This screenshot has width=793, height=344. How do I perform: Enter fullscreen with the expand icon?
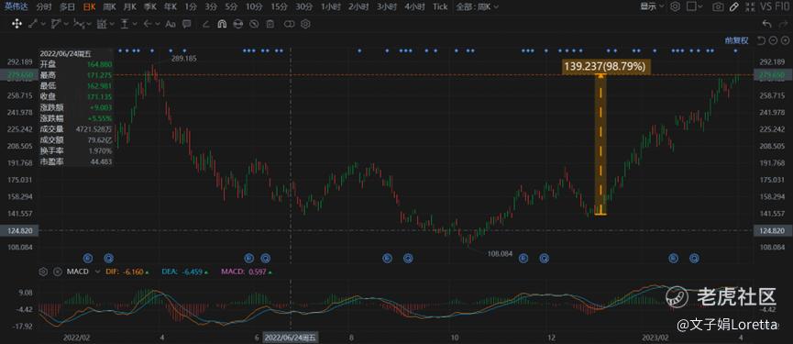[x=750, y=6]
